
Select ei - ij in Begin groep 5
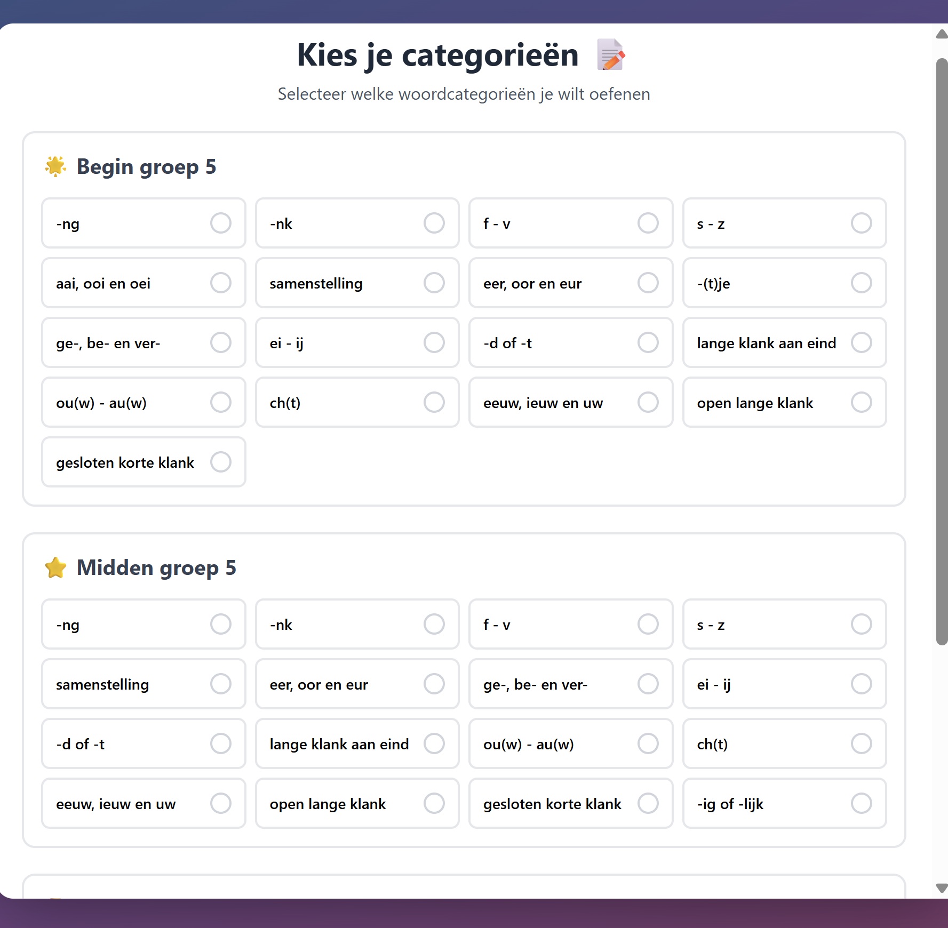[357, 342]
